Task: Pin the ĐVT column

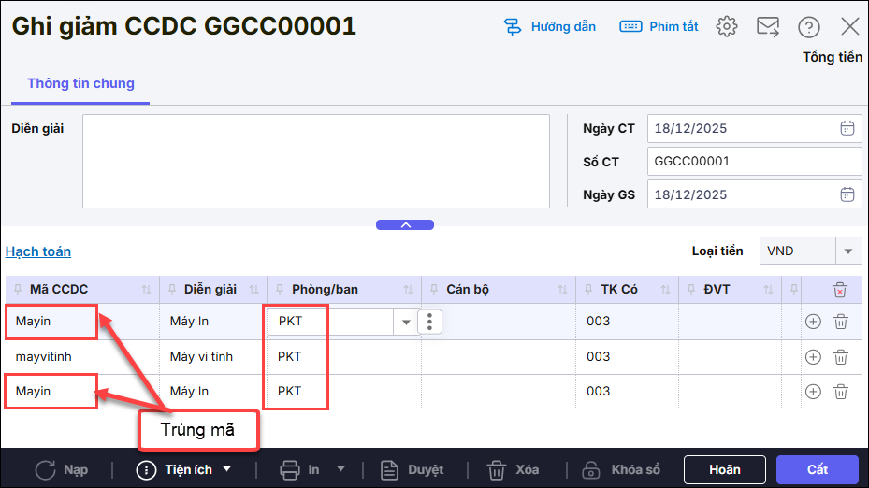Action: (691, 289)
